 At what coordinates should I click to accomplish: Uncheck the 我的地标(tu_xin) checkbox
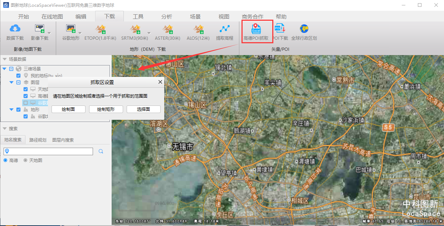(19, 75)
